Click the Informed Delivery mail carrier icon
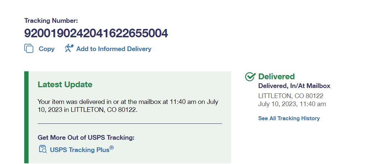This screenshot has width=382, height=164. coord(69,49)
